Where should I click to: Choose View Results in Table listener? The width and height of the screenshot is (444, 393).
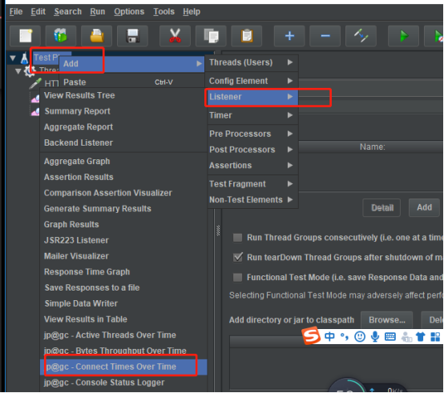coord(123,319)
